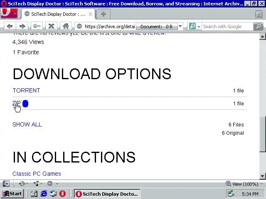Click the 4,346 Views text
This screenshot has height=199, width=266.
(x=28, y=42)
